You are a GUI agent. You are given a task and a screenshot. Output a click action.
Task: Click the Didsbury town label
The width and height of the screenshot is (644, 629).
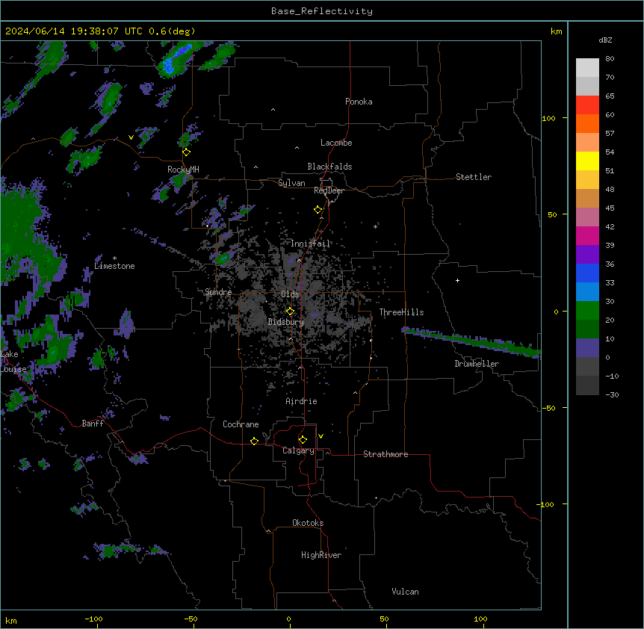(x=286, y=322)
